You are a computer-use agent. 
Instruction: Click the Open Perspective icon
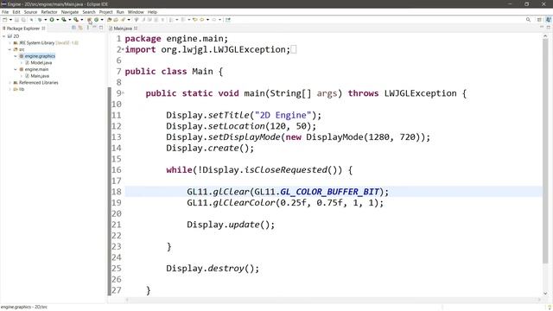coord(539,20)
